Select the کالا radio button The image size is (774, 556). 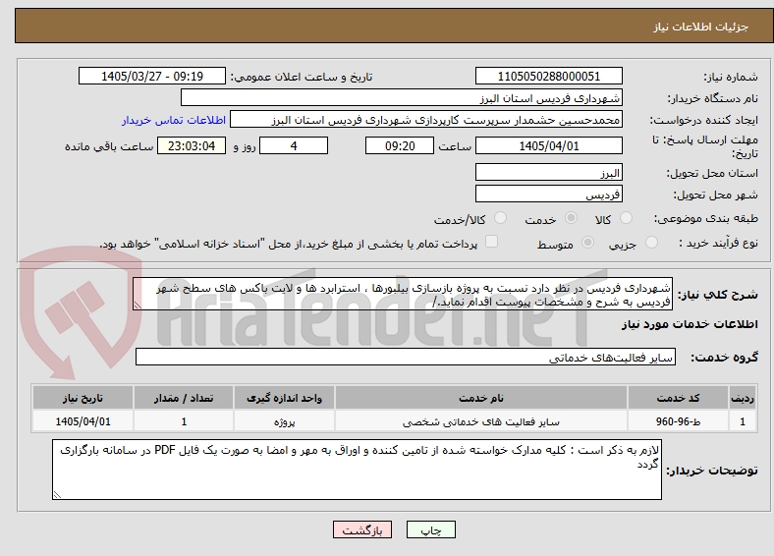pyautogui.click(x=626, y=218)
